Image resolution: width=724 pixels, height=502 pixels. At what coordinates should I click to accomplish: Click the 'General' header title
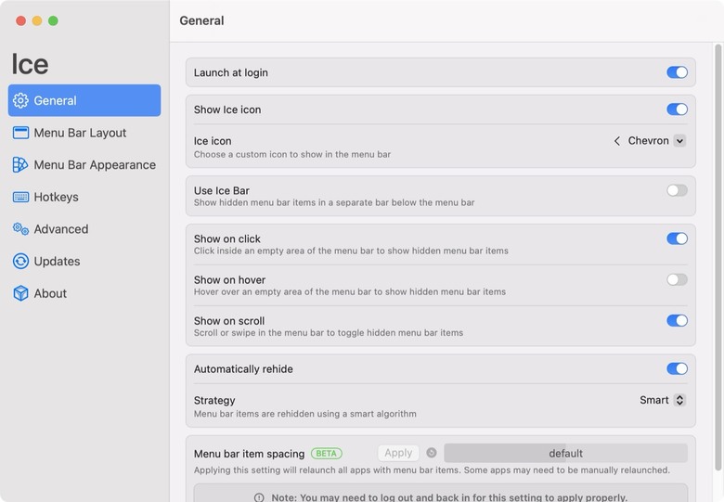coord(201,20)
